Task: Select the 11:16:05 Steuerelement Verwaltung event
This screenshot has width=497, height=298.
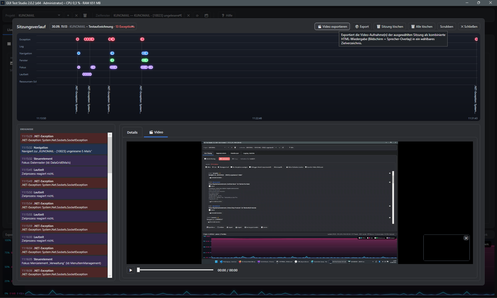Action: click(x=64, y=261)
